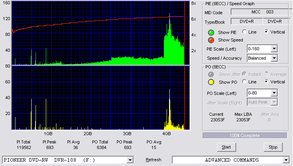Click the Show Speed label text
Image resolution: width=293 pixels, height=166 pixels.
click(x=231, y=40)
